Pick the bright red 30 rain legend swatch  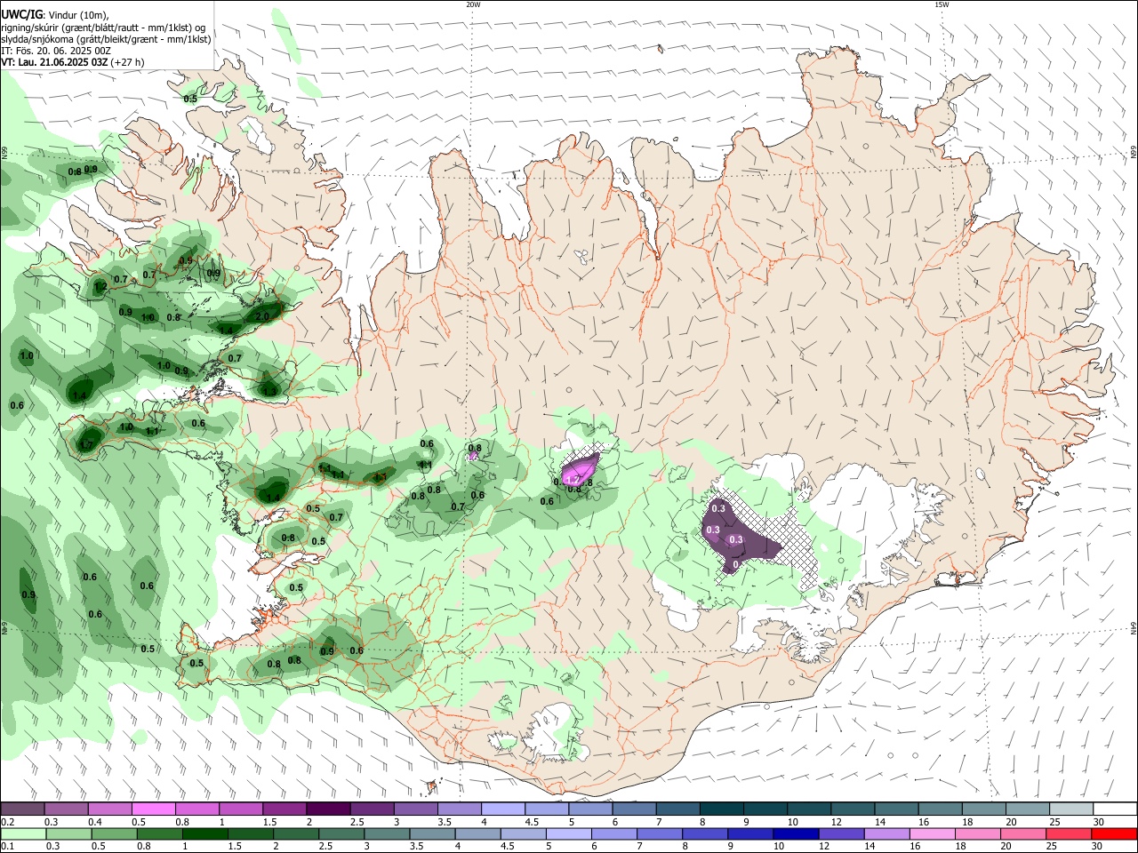coord(1114,833)
